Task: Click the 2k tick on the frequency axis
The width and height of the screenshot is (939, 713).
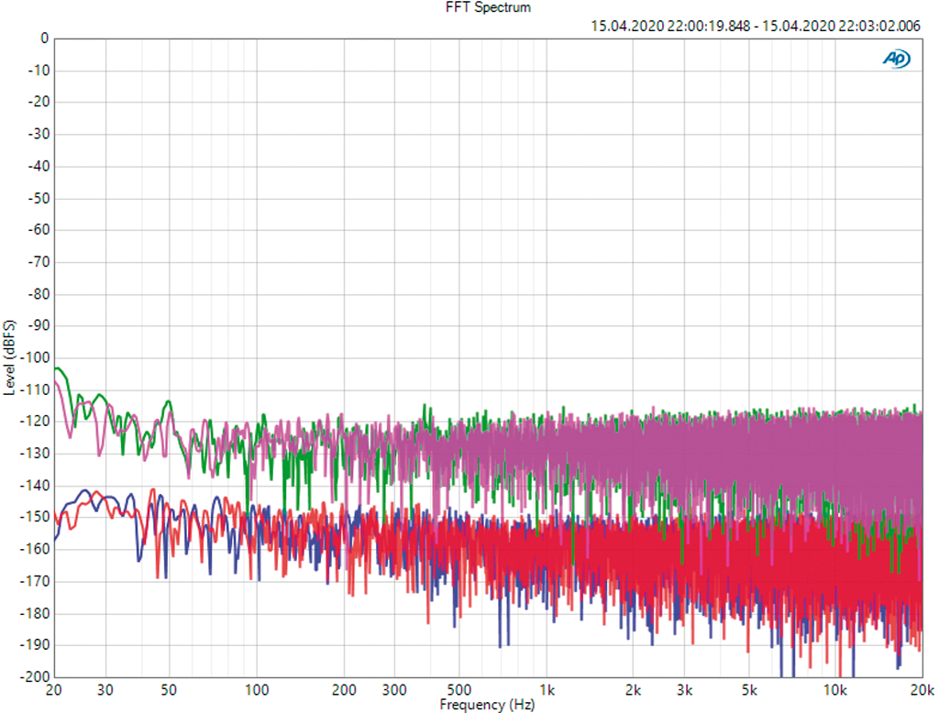Action: pos(634,689)
